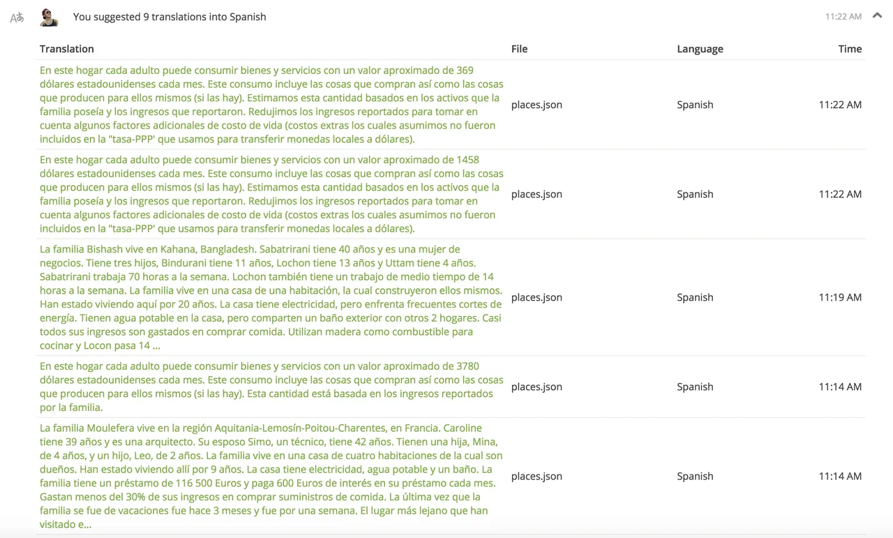The image size is (893, 538).
Task: Click the 11:19 AM timestamp
Action: pyautogui.click(x=840, y=297)
